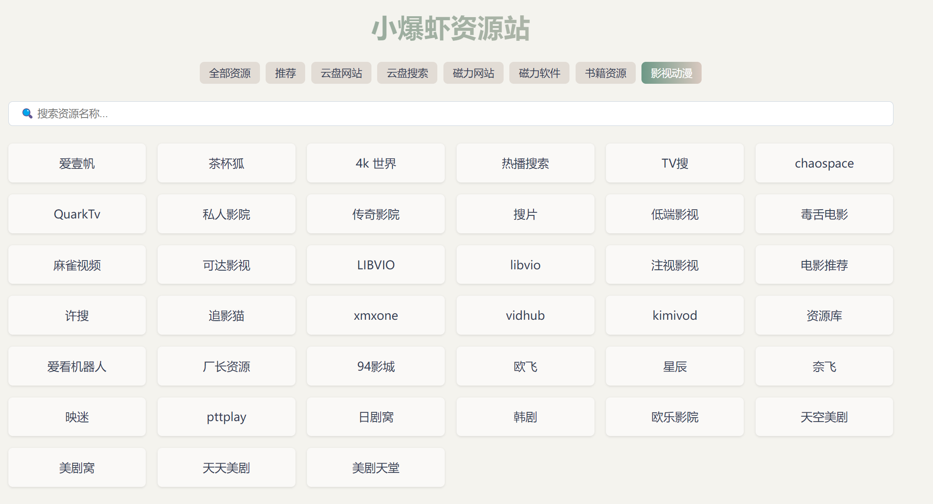Click the magnifier icon in the search bar

[x=27, y=114]
